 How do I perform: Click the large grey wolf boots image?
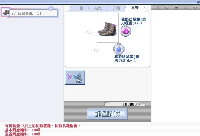pyautogui.click(x=107, y=30)
